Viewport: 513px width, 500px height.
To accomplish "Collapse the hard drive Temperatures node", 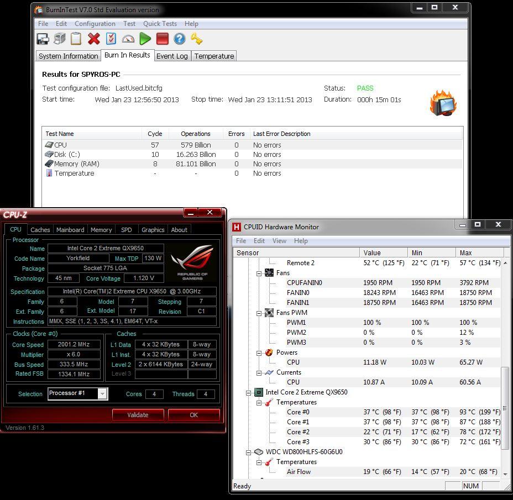I will tap(259, 462).
